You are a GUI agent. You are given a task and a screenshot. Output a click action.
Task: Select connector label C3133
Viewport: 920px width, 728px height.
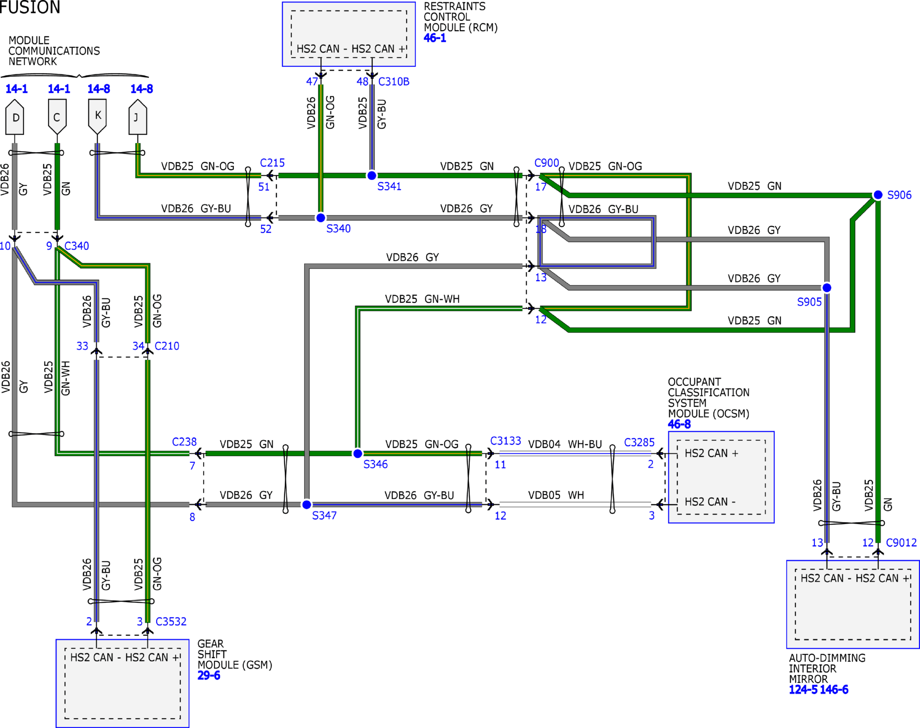pyautogui.click(x=506, y=441)
